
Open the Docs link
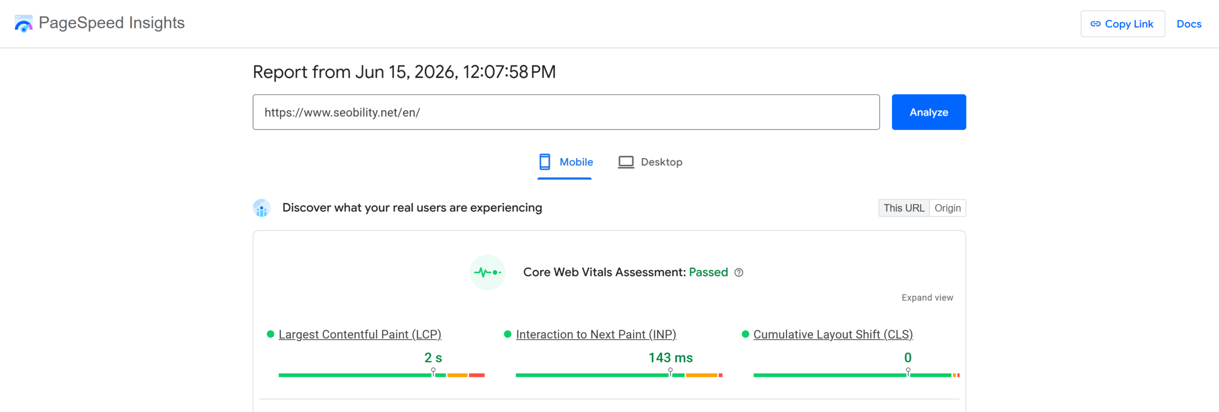coord(1189,24)
